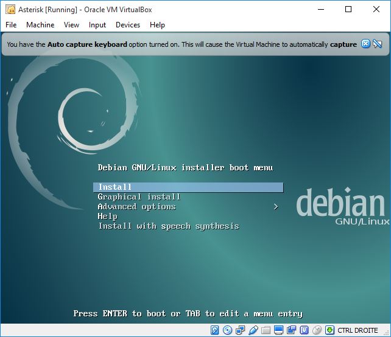391x337 pixels.
Task: Open the File menu
Action: point(11,25)
